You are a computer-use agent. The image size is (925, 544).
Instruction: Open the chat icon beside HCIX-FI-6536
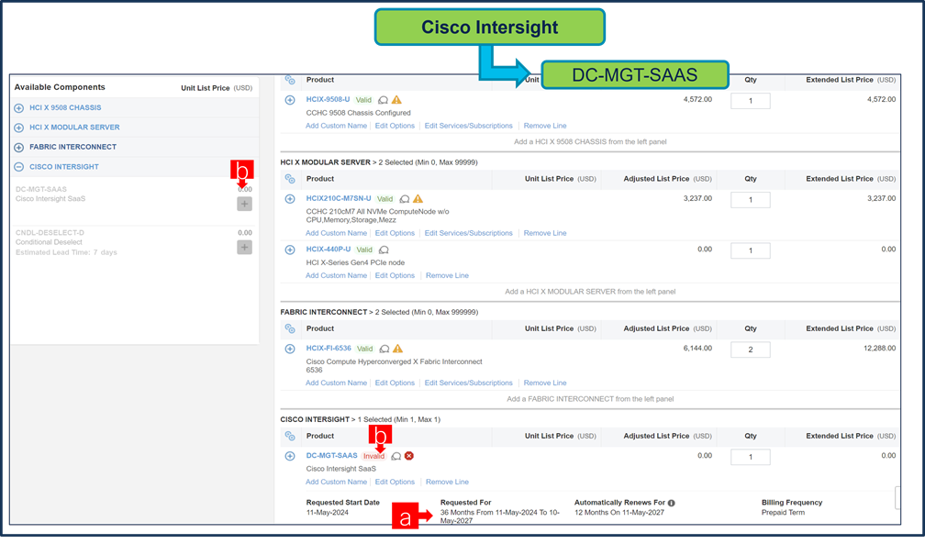click(384, 350)
